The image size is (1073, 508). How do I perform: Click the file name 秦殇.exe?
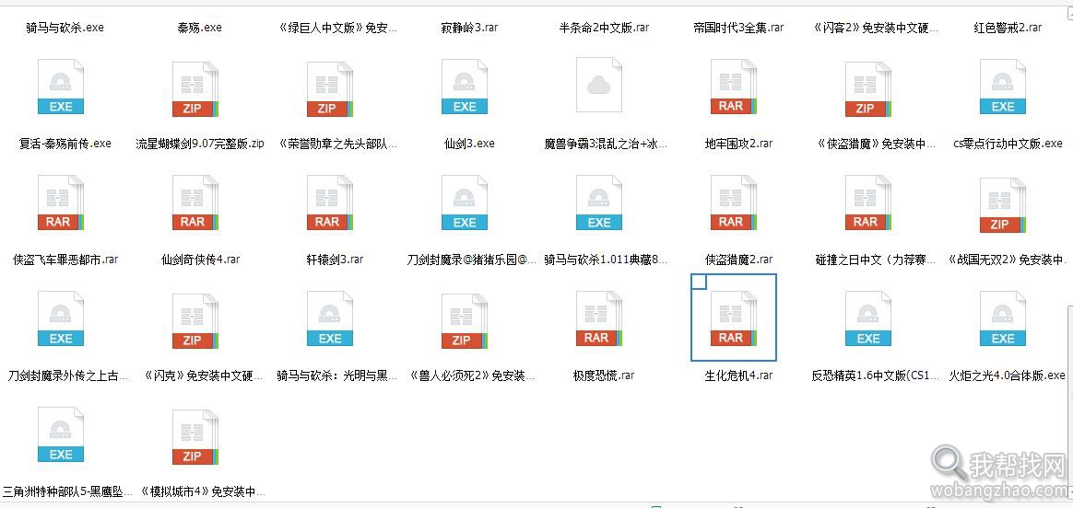[200, 28]
